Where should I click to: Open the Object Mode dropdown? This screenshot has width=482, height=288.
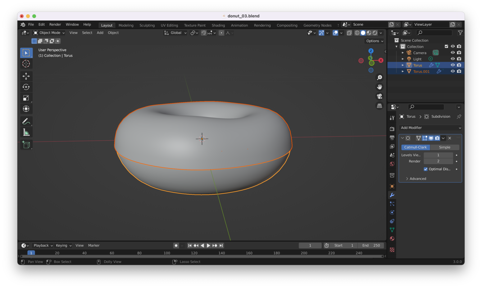coord(49,33)
